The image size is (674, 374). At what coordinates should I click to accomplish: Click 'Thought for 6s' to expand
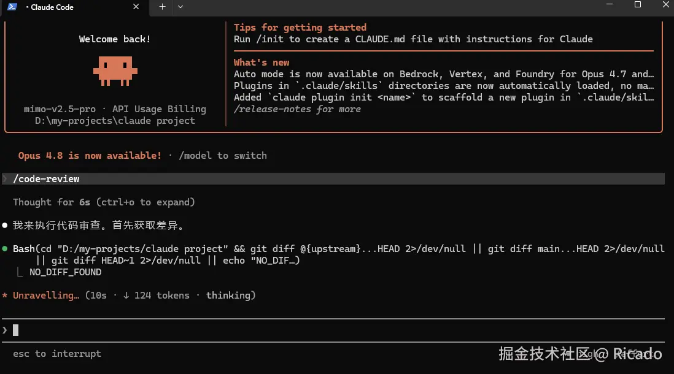(104, 202)
